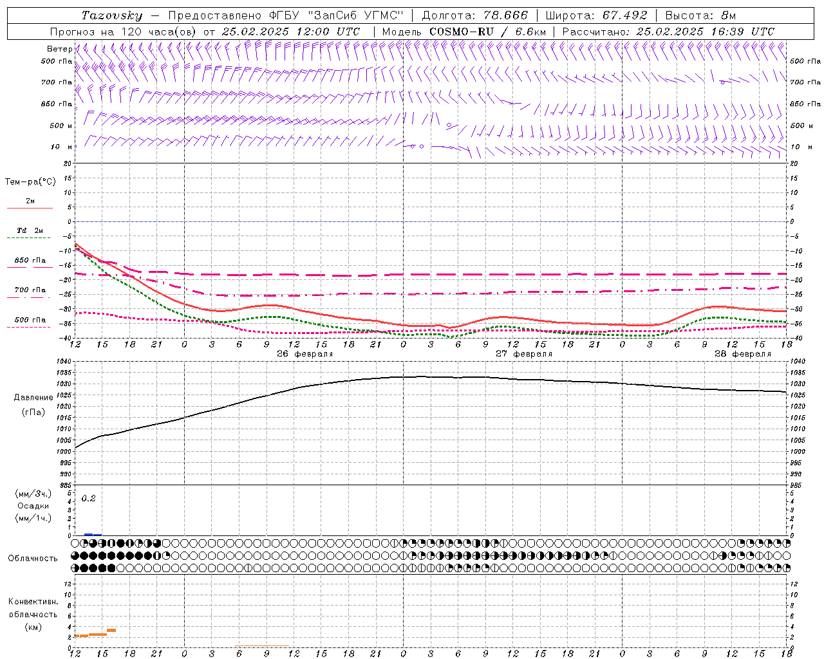Select the "(мм/1ч.)" precipitation unit label
The height and width of the screenshot is (659, 824).
(x=33, y=518)
